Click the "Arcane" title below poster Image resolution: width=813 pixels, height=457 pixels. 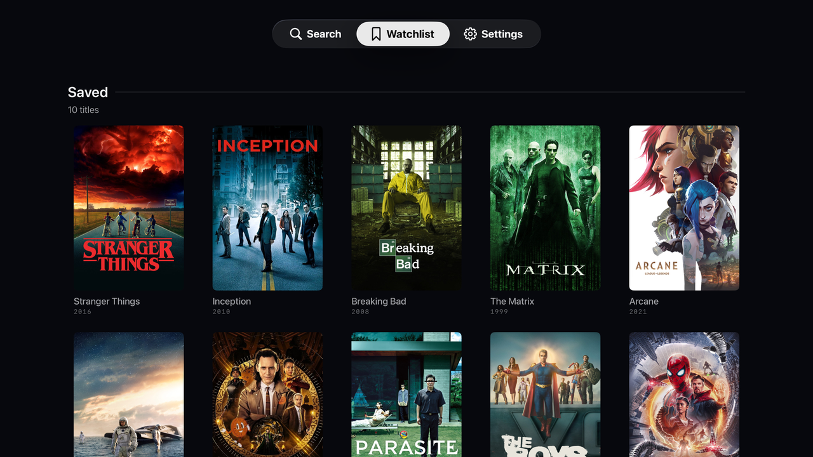[x=644, y=301]
